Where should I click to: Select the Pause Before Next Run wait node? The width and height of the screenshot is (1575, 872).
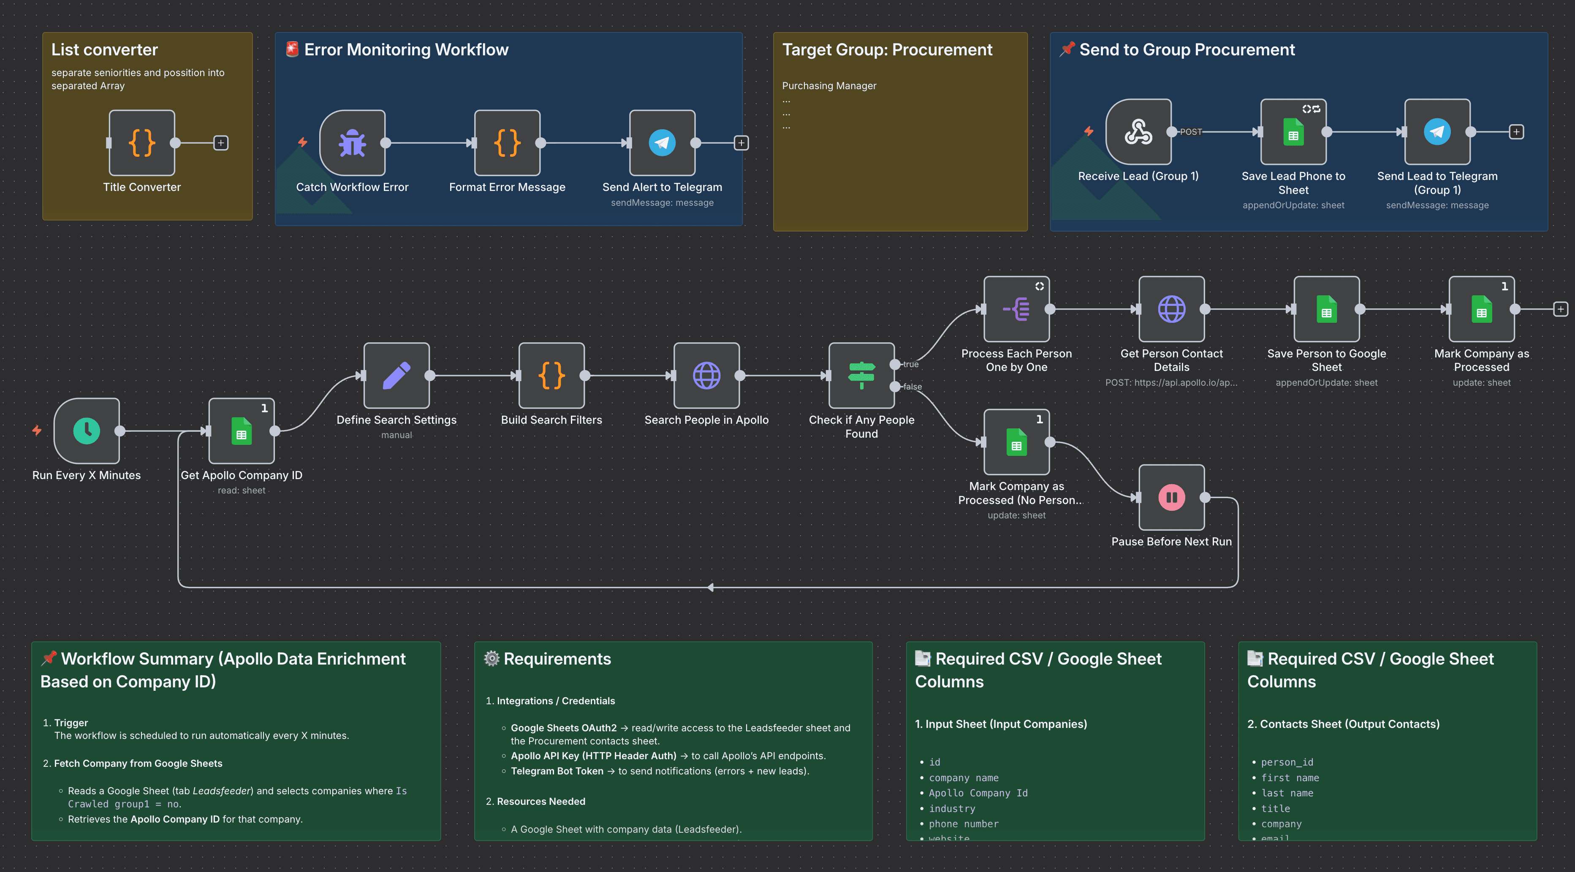pos(1171,498)
